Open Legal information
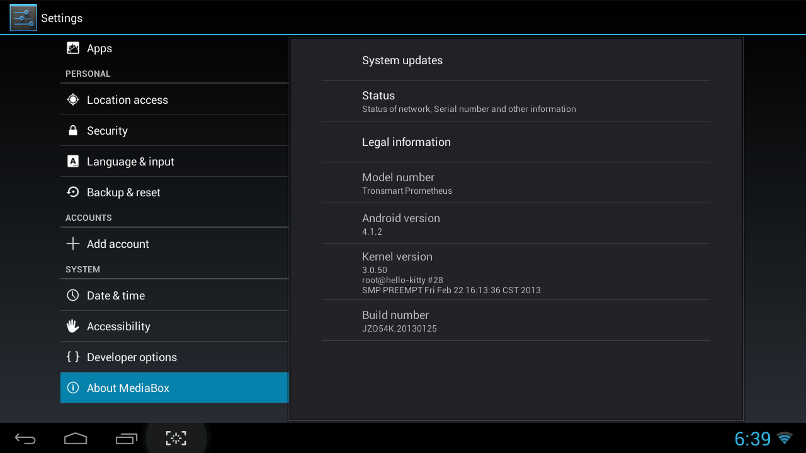806x453 pixels. [516, 142]
